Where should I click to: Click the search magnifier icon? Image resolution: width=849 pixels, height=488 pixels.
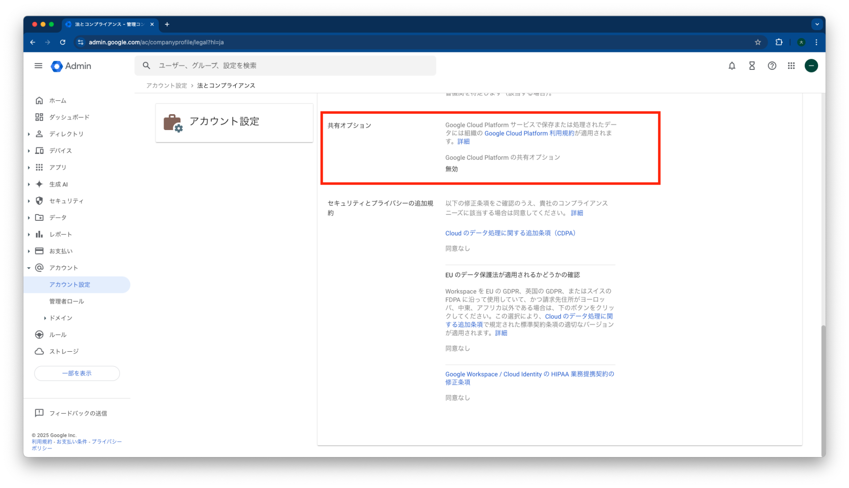[146, 65]
